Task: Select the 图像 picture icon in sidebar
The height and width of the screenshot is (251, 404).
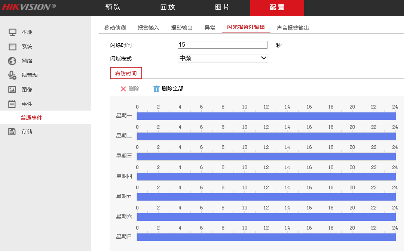Action: click(12, 89)
